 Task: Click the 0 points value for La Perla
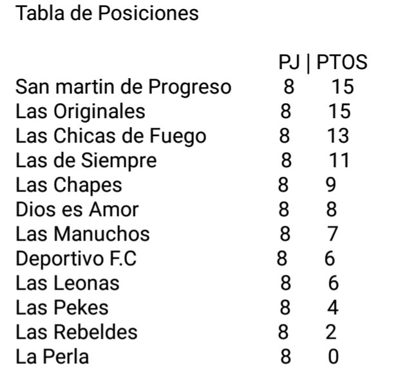(x=332, y=356)
